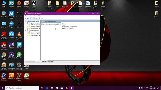This screenshot has width=161, height=90.
Task: Open CPUID HWMonitor desktop icon
Action: (x=4, y=46)
